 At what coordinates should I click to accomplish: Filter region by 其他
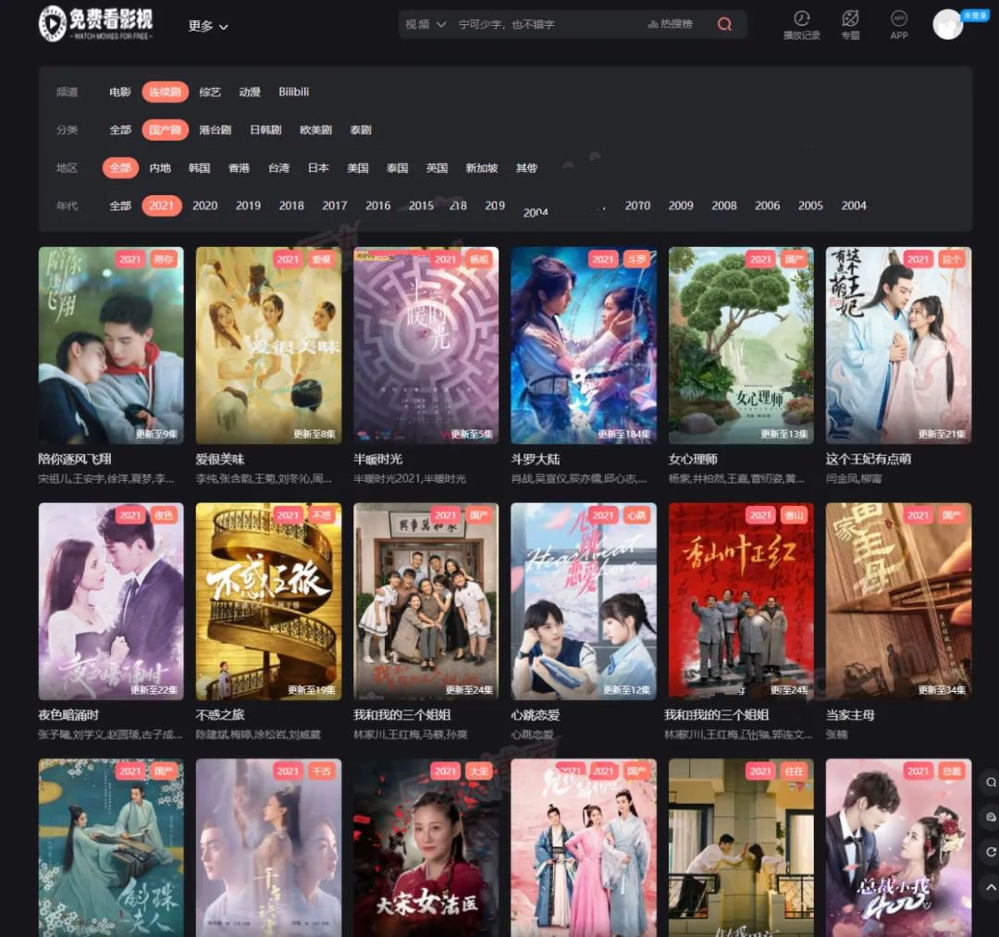coord(526,168)
